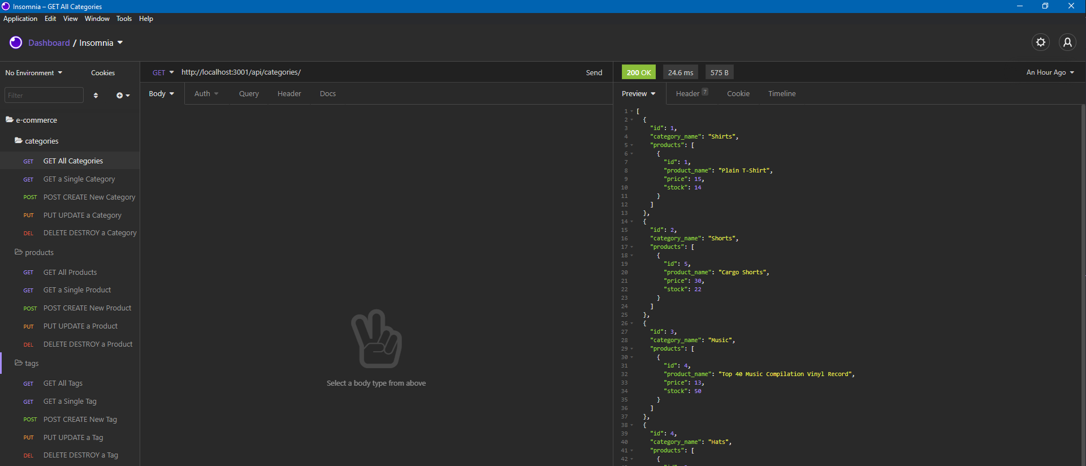Screen dimensions: 1086x466
Task: Switch to the Cookie tab
Action: coord(738,94)
